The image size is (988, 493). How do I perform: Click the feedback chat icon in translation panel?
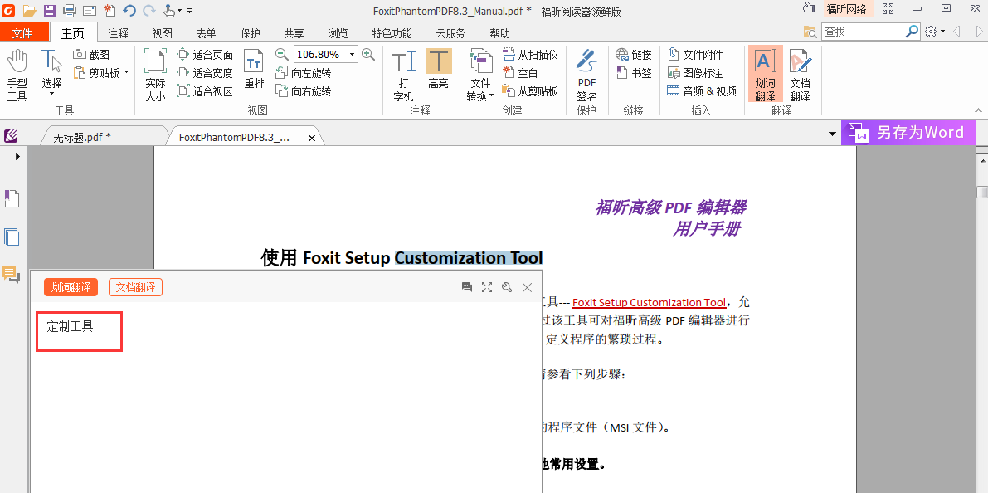pyautogui.click(x=467, y=287)
